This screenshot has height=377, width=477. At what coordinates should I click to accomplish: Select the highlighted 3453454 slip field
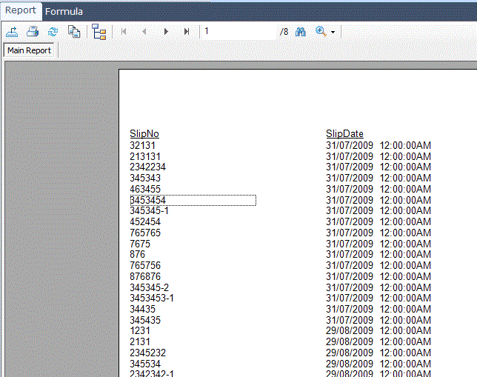pos(193,201)
